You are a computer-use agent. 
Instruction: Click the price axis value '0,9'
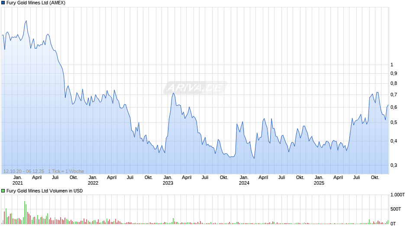point(394,74)
